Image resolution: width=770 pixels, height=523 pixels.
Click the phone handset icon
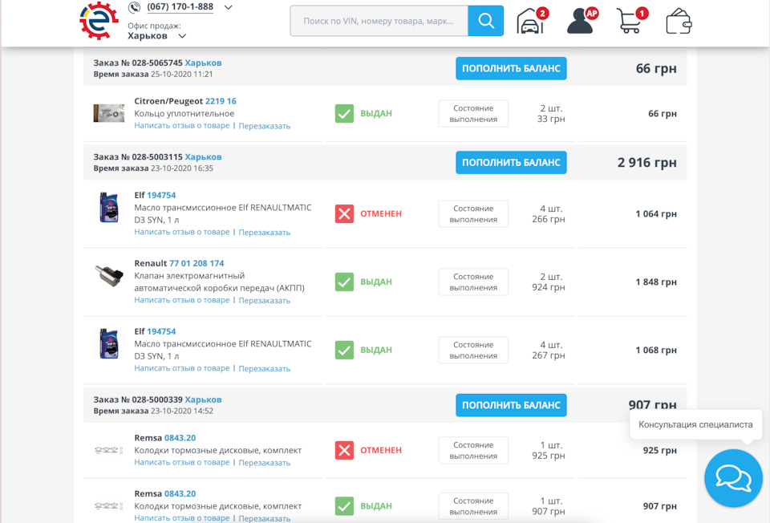(134, 7)
